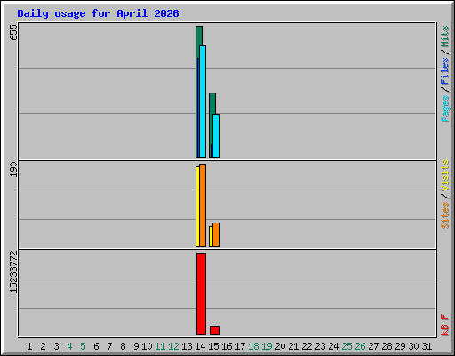Click the 655 axis label
The image size is (455, 356).
pos(13,33)
